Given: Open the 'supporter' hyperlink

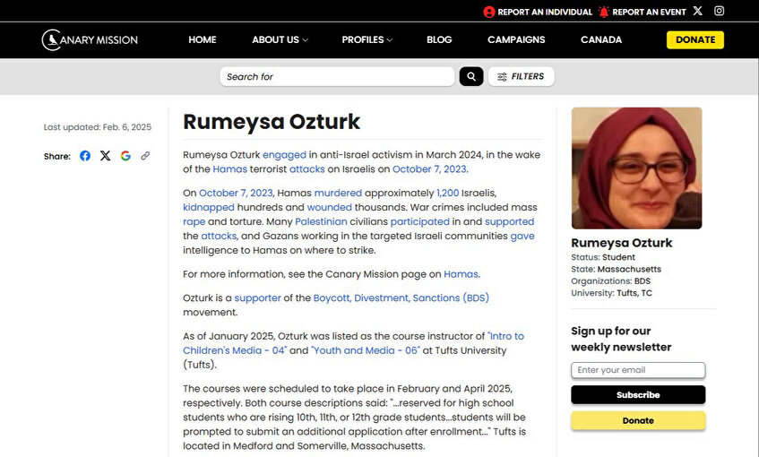Looking at the screenshot, I should click(257, 298).
